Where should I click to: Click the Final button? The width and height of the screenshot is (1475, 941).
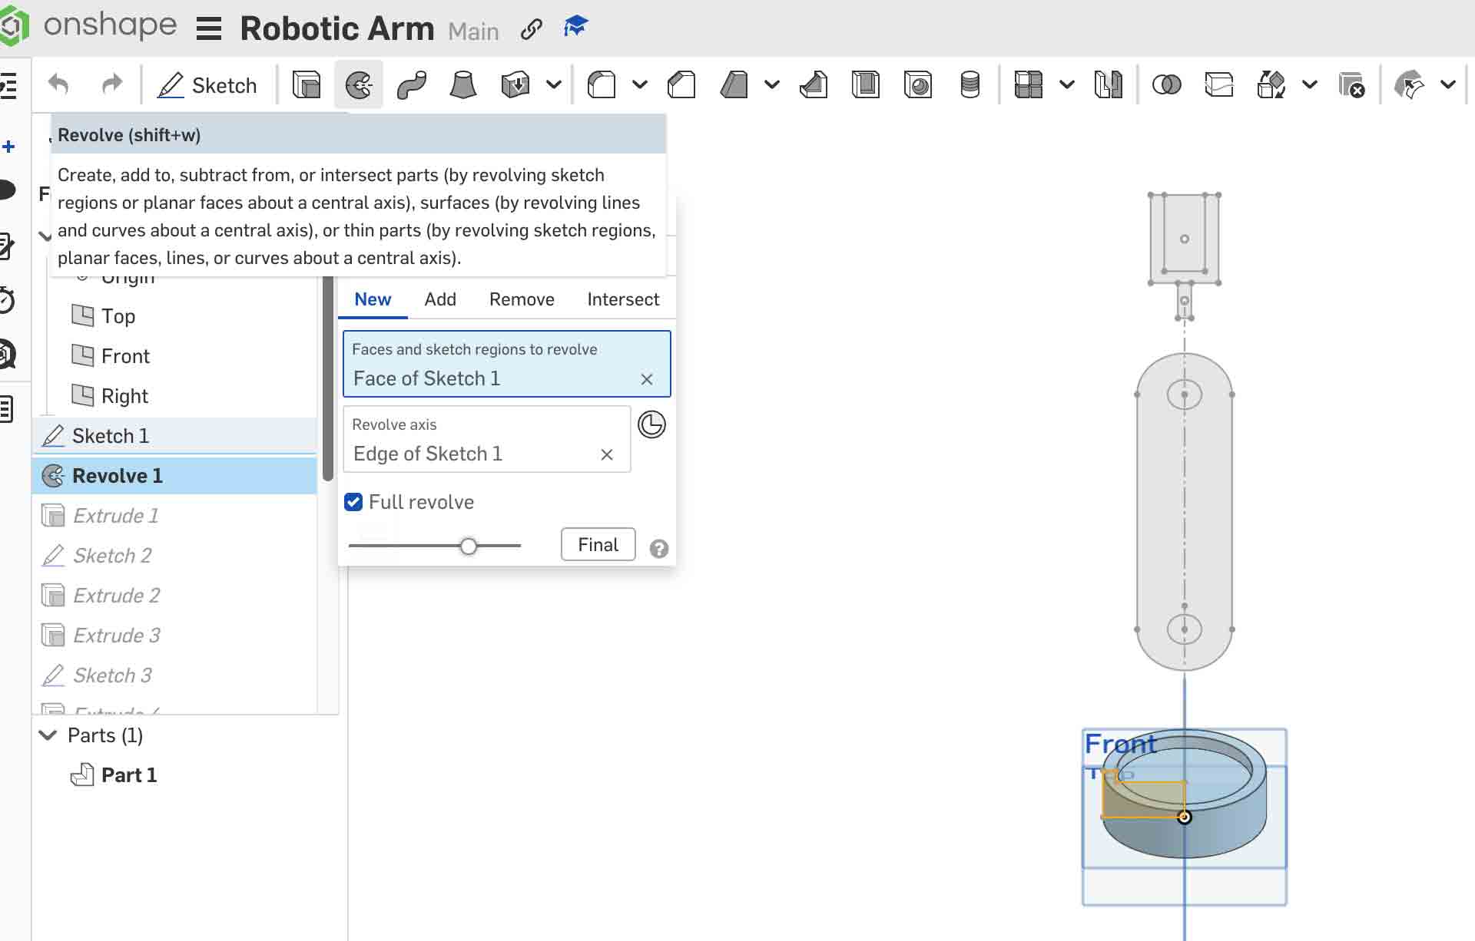(x=598, y=544)
